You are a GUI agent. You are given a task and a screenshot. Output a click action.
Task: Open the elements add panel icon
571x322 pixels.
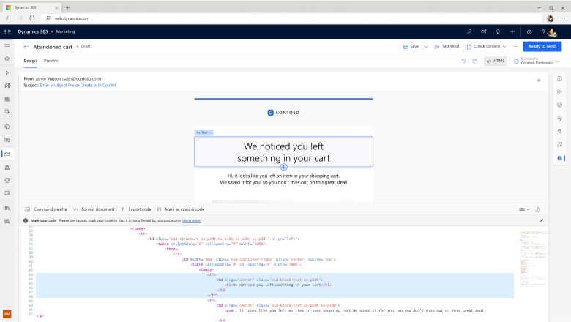click(x=560, y=78)
